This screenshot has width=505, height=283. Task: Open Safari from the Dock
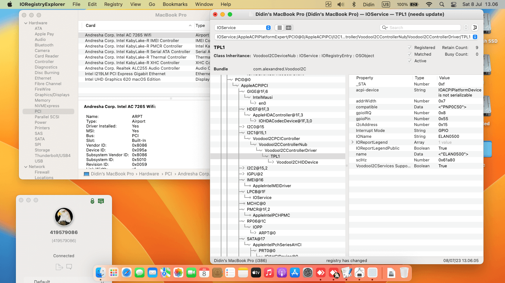click(127, 273)
